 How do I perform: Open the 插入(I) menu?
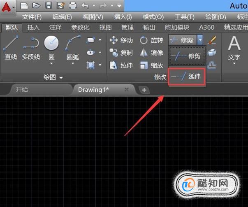click(x=123, y=17)
